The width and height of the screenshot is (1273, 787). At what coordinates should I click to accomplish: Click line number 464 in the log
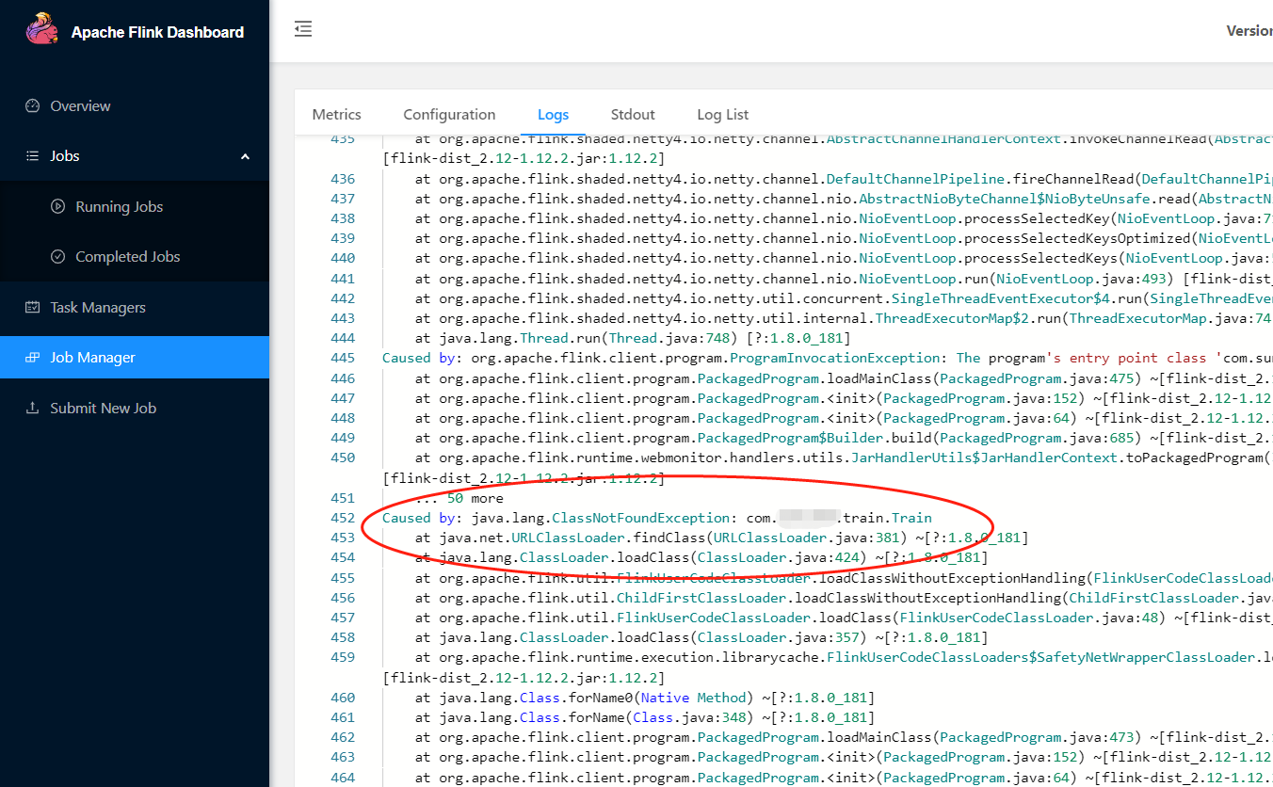(x=343, y=778)
